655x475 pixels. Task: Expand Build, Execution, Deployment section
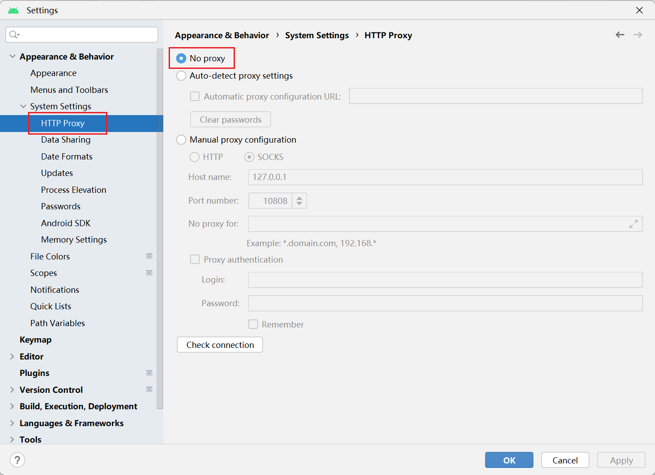[12, 406]
